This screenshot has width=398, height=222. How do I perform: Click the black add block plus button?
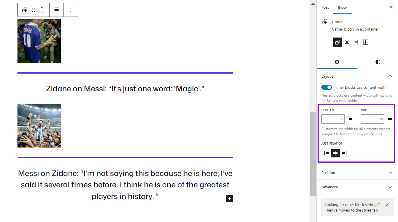[x=230, y=198]
